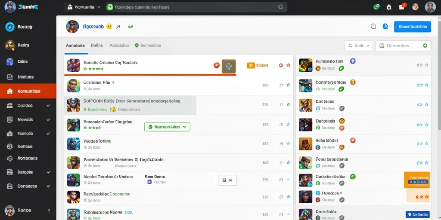Toggle the gray stars on the first right-panel card
This screenshot has width=441, height=220.
(422, 65)
